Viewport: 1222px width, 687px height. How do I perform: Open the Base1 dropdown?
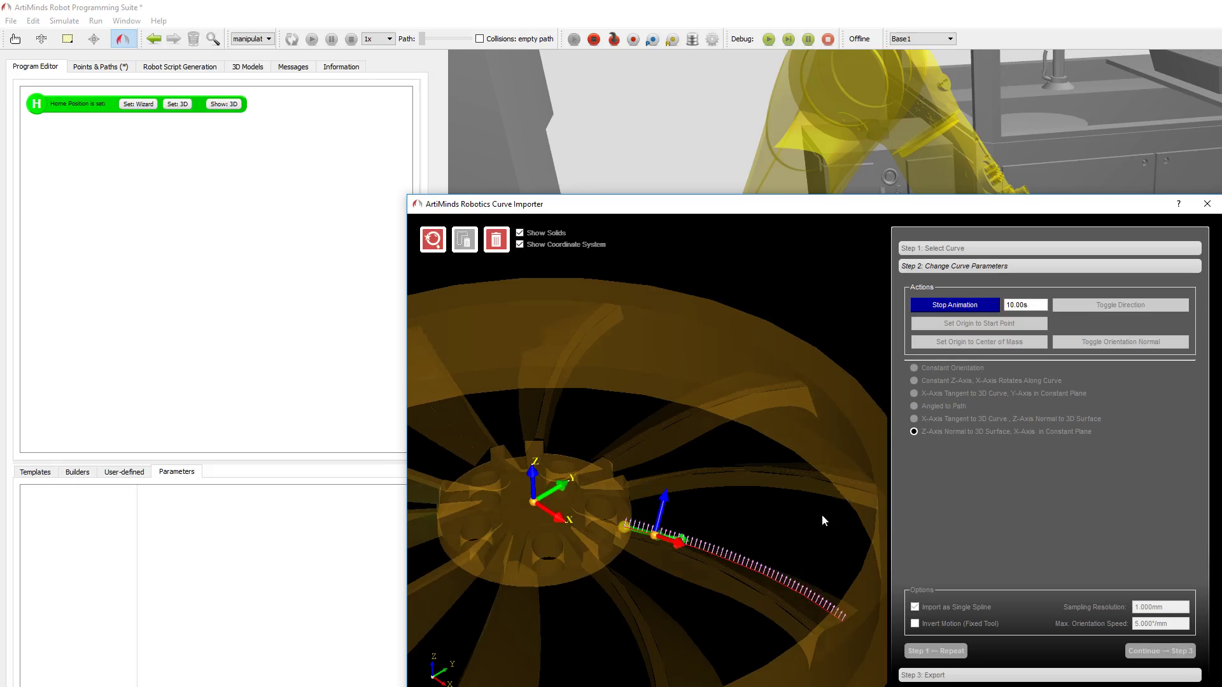click(x=923, y=39)
